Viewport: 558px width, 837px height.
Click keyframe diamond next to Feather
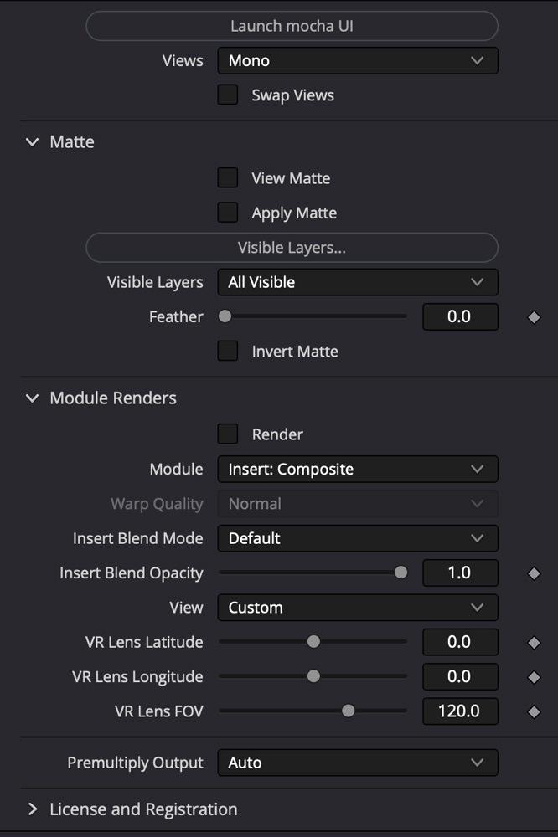point(534,317)
